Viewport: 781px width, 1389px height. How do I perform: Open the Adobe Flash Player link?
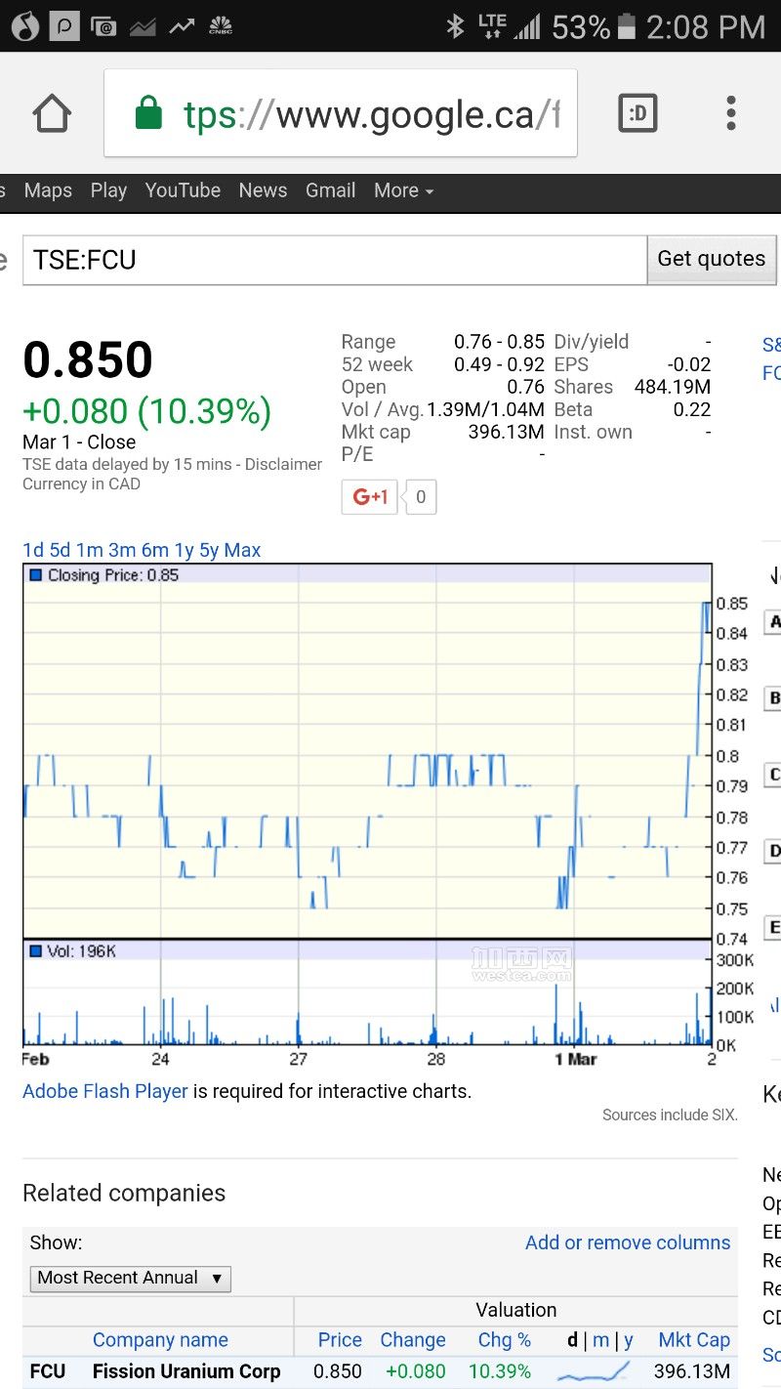pyautogui.click(x=105, y=1091)
